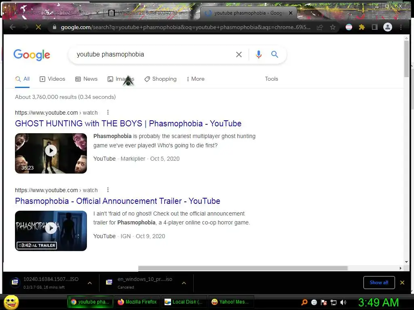
Task: Open Yahoo! Messenger from taskbar
Action: pyautogui.click(x=231, y=302)
